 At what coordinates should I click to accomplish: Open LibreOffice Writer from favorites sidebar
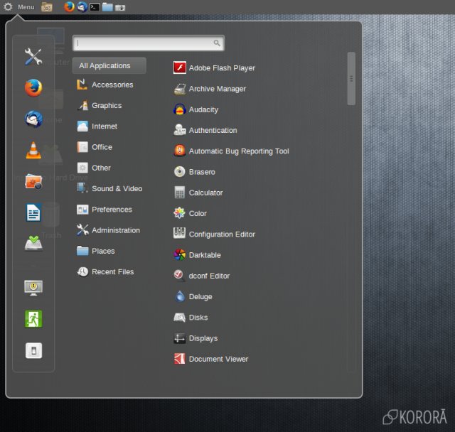coord(33,212)
